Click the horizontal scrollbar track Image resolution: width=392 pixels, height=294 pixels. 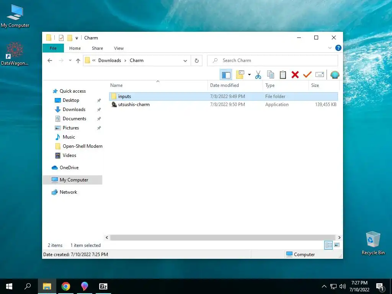point(222,237)
